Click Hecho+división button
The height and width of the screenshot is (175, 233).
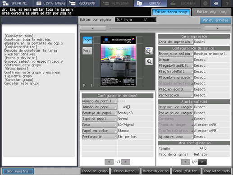(155, 171)
